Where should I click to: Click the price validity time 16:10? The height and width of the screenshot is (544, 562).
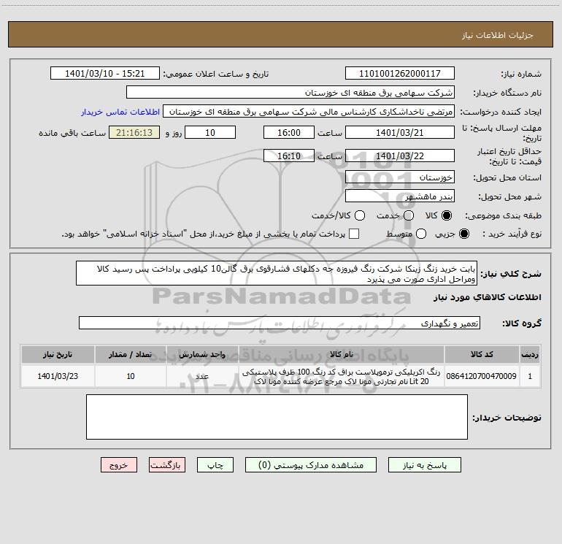[x=289, y=156]
